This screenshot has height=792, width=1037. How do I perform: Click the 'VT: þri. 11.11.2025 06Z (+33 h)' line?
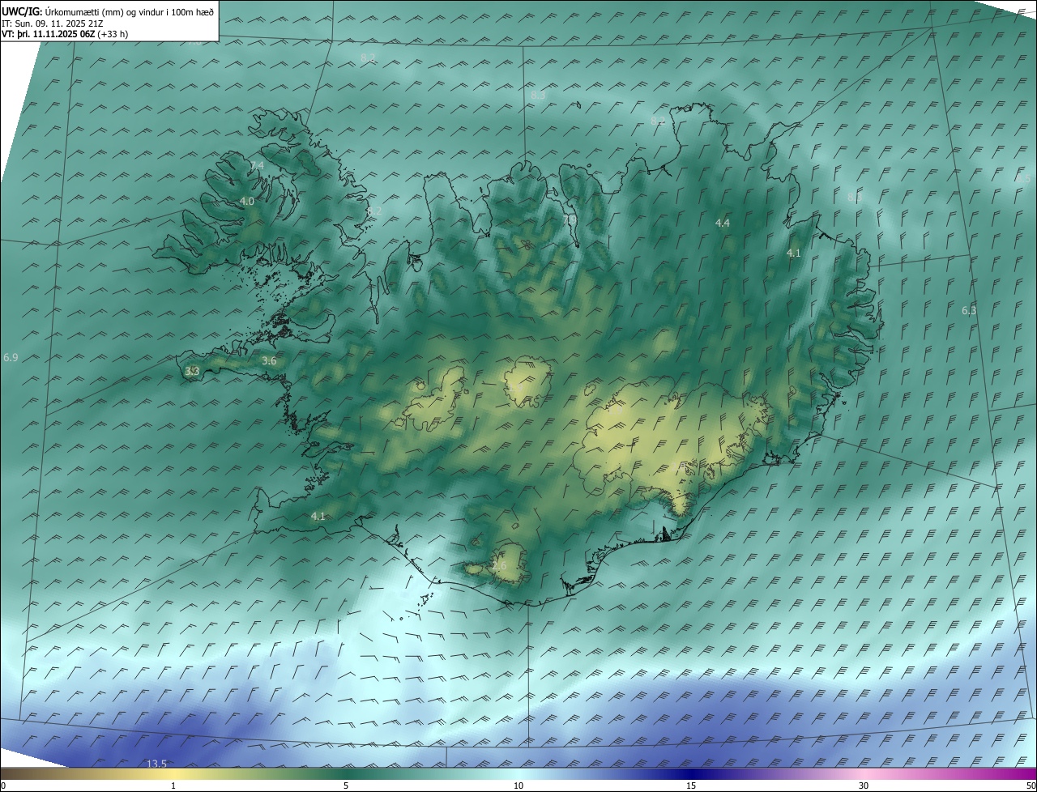click(65, 34)
